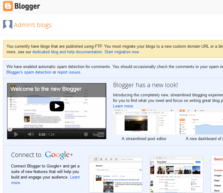Open the Blogger wordmark in the header

pos(27,6)
